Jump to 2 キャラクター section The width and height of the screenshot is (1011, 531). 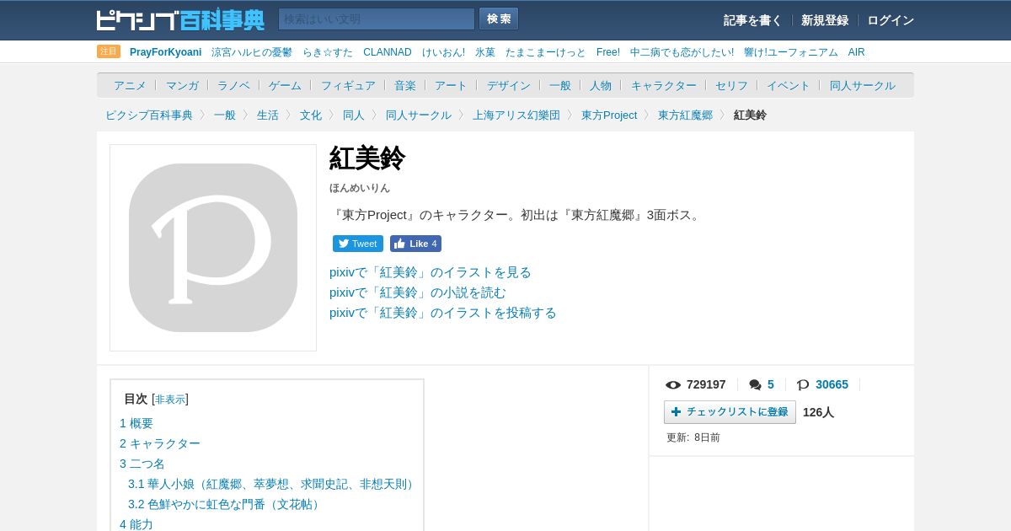pos(160,443)
